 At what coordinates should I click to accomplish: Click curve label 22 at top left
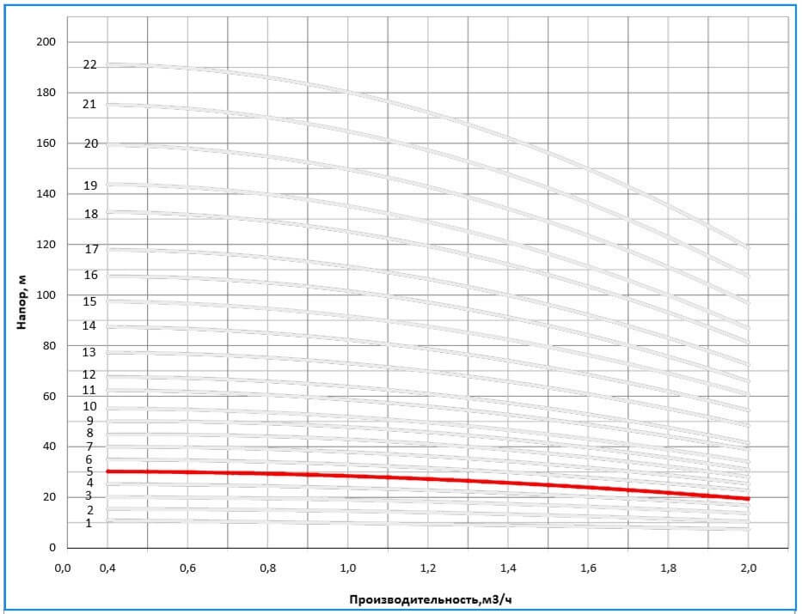[x=90, y=64]
